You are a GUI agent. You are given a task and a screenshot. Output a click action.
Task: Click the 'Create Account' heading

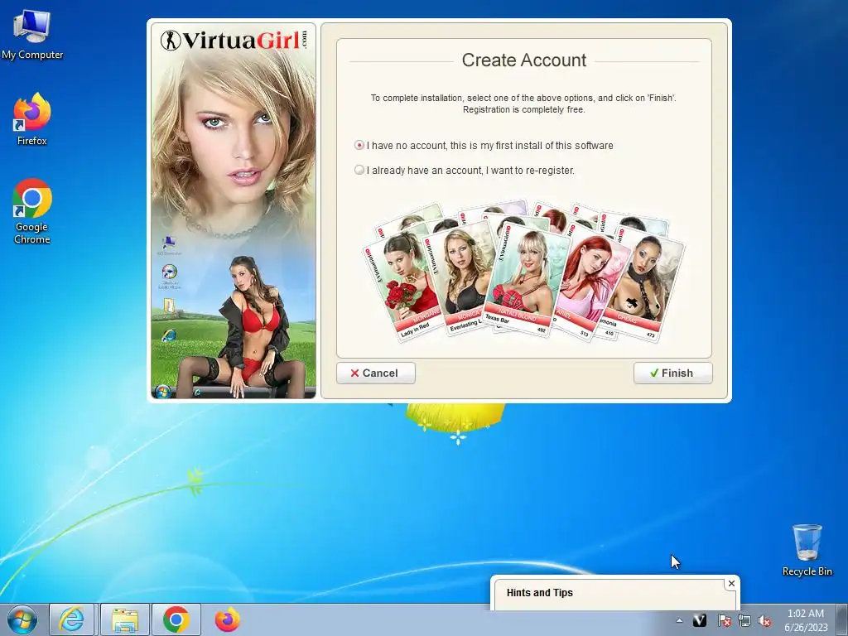(523, 60)
